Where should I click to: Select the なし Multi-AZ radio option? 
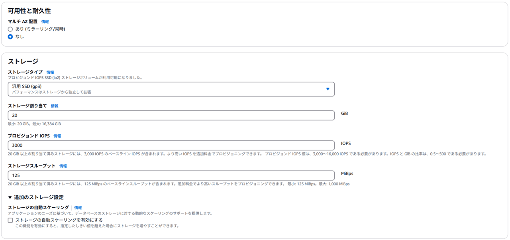click(10, 37)
